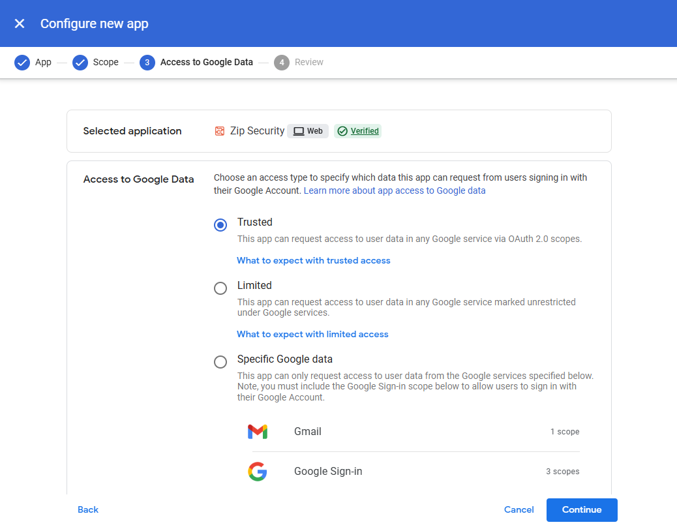Click the green Verified check icon
The width and height of the screenshot is (677, 529).
point(342,131)
